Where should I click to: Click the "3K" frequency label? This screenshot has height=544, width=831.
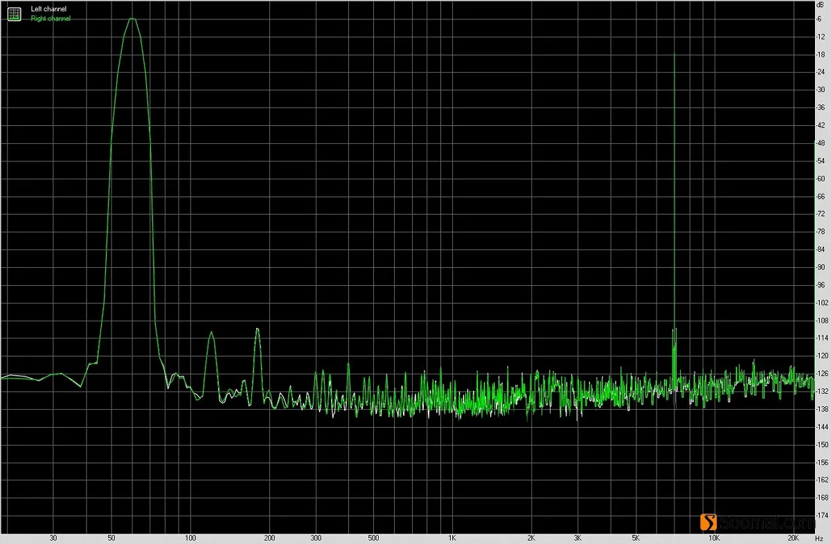pyautogui.click(x=578, y=538)
